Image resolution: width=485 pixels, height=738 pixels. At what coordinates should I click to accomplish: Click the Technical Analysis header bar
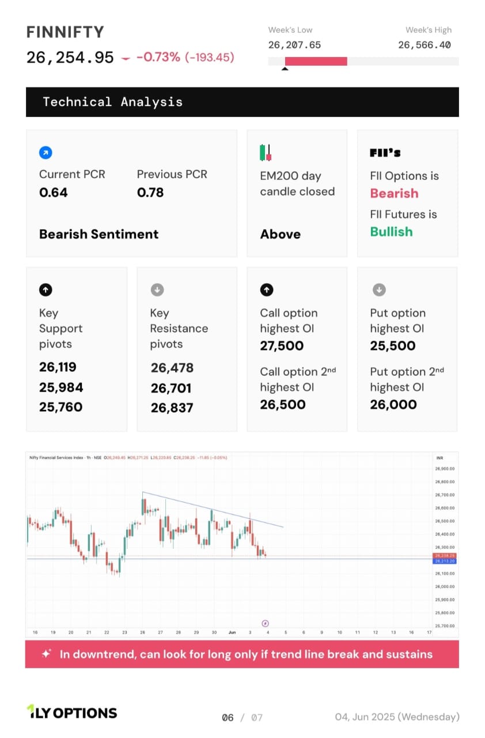click(x=242, y=102)
